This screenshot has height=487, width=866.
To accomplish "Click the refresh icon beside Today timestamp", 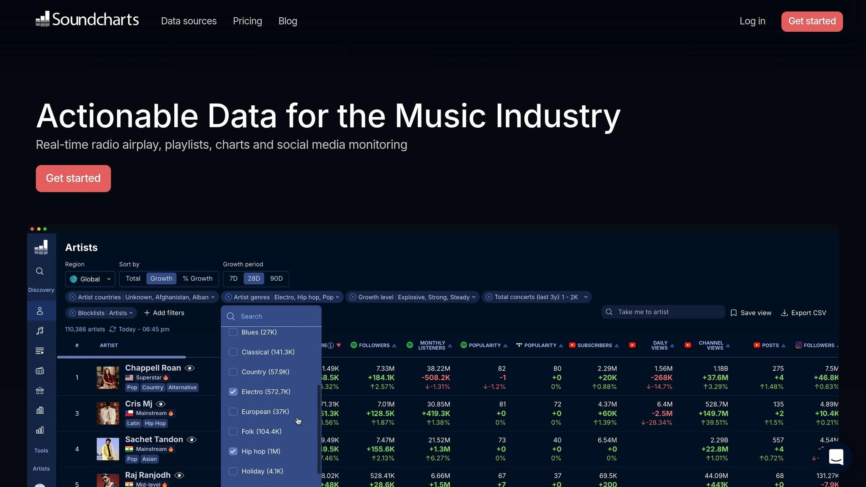I will tap(112, 329).
